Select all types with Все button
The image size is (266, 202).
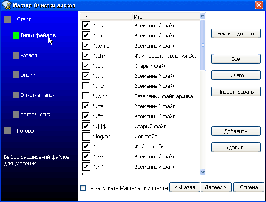coord(236,59)
